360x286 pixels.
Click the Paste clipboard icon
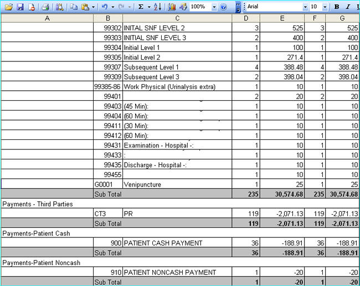point(85,7)
